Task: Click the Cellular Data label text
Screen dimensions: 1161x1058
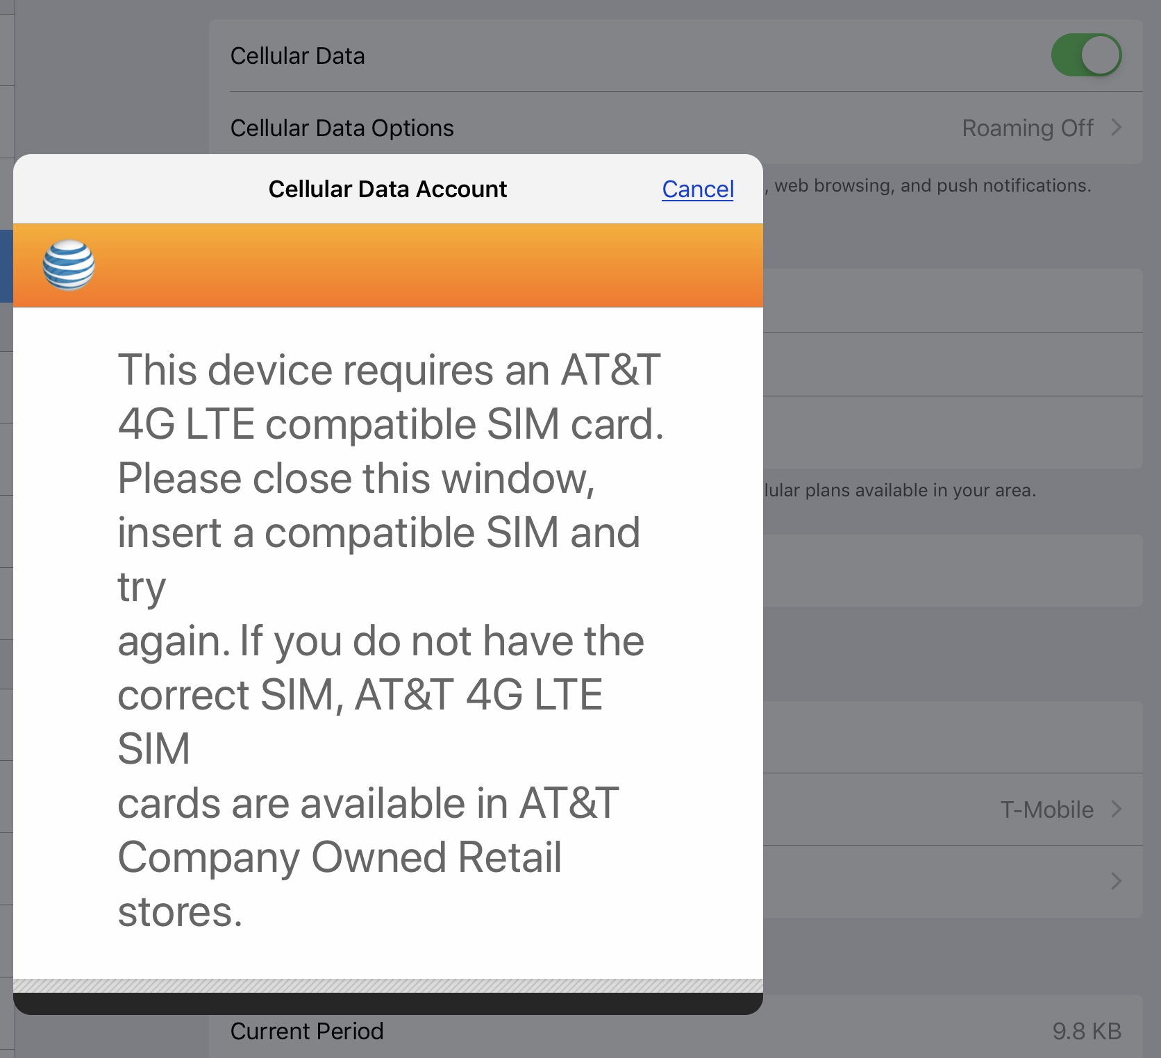Action: click(x=297, y=56)
